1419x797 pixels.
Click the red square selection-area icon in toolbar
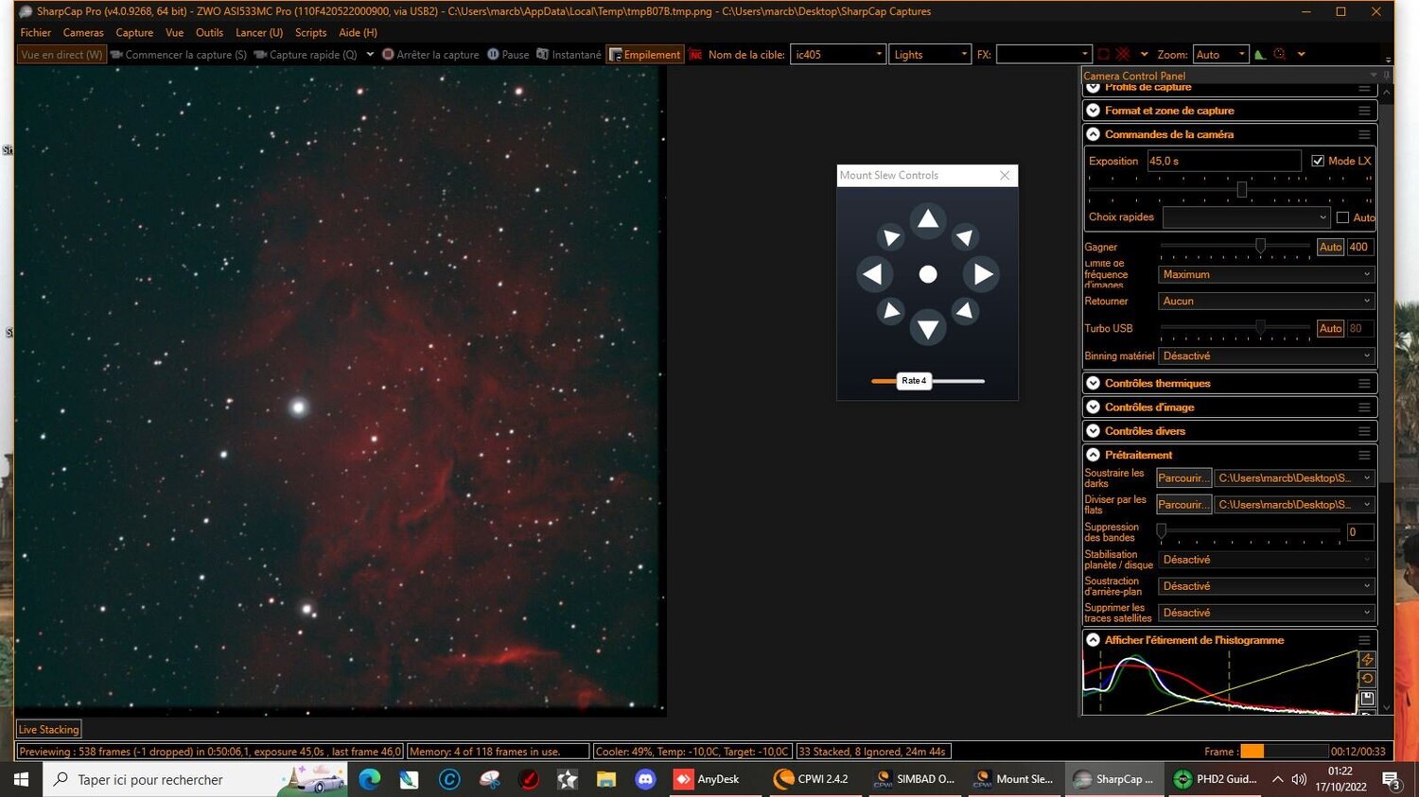pyautogui.click(x=1103, y=54)
